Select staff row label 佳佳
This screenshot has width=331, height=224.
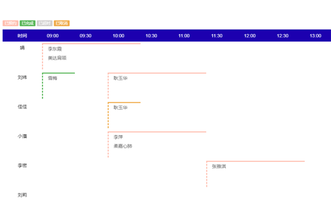click(x=22, y=107)
